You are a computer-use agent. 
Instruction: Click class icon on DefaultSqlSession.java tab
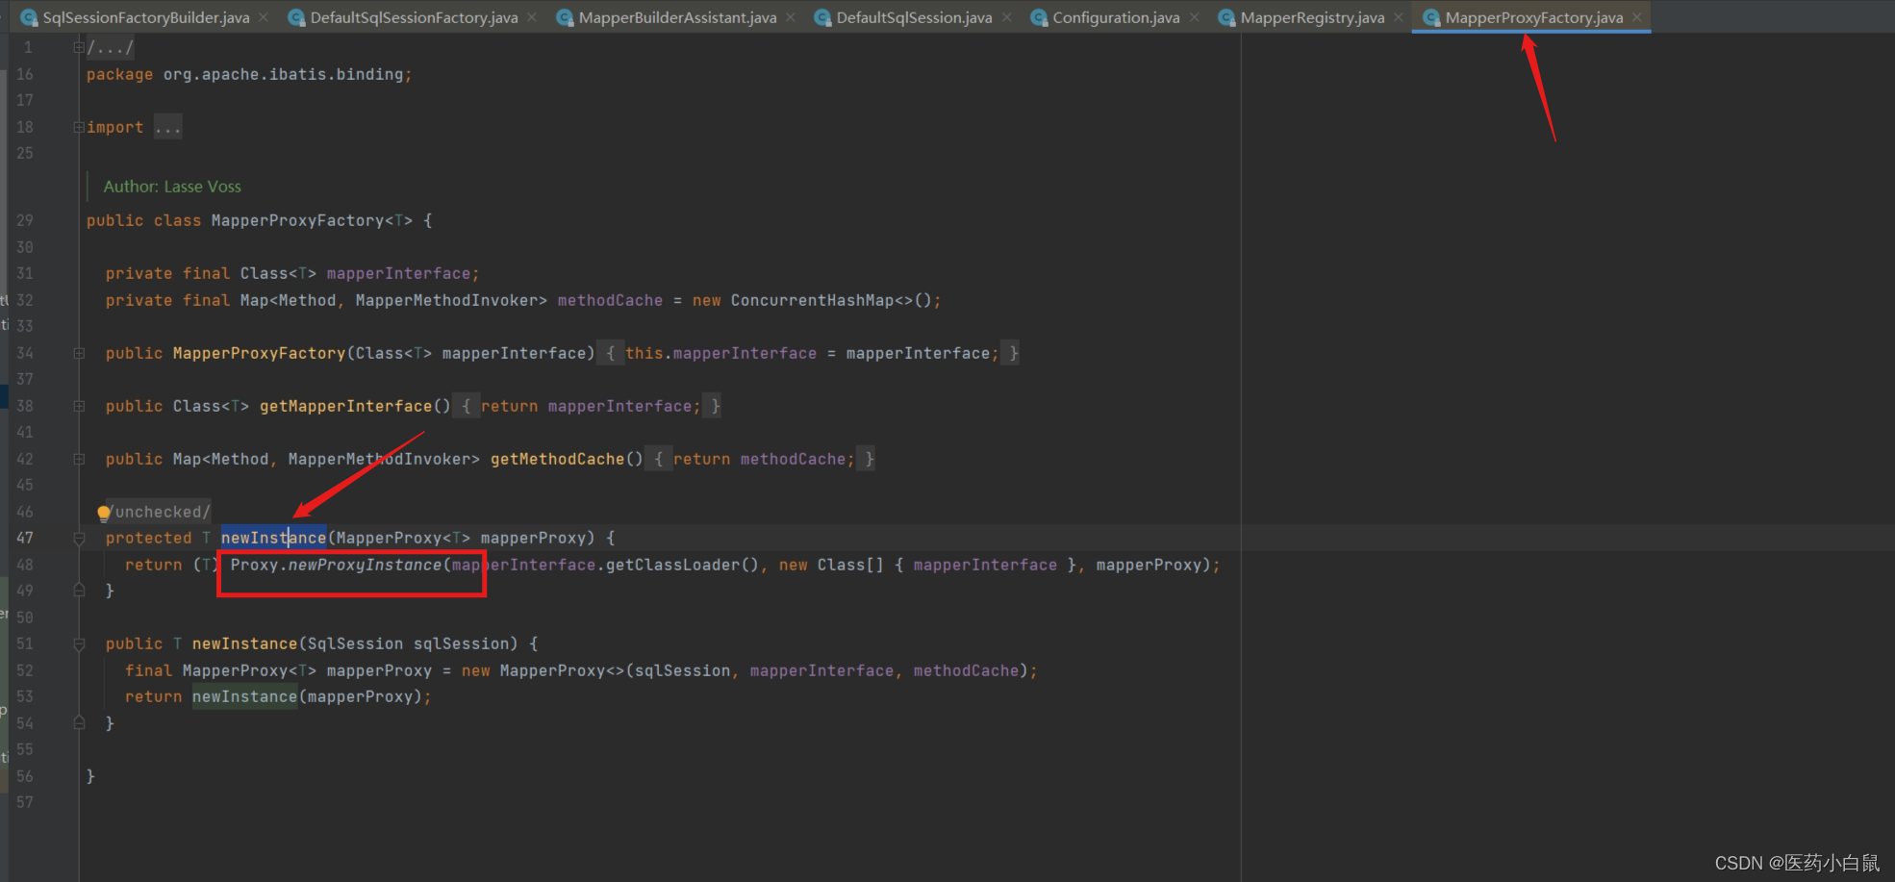[x=822, y=17]
